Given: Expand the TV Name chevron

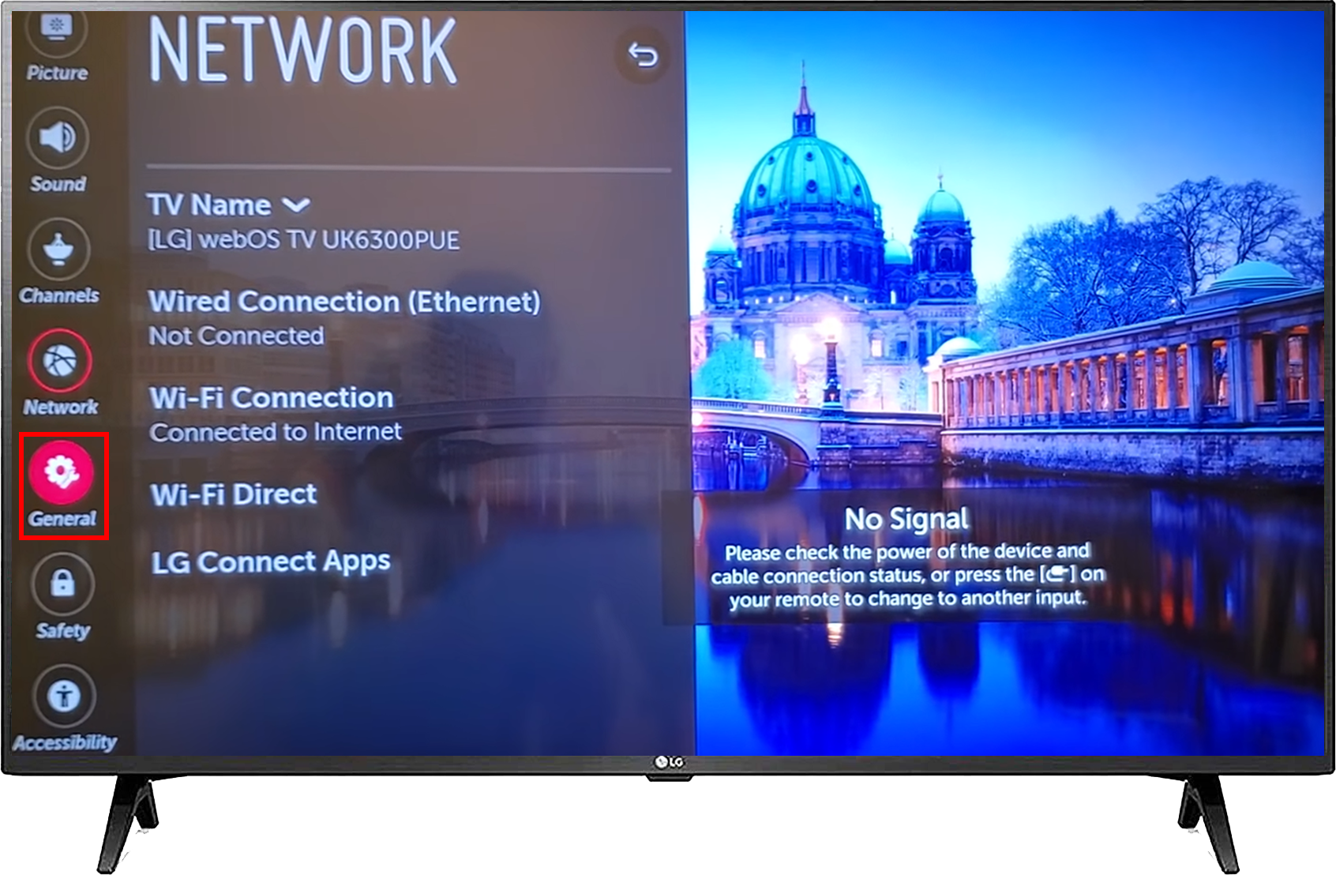Looking at the screenshot, I should (296, 205).
